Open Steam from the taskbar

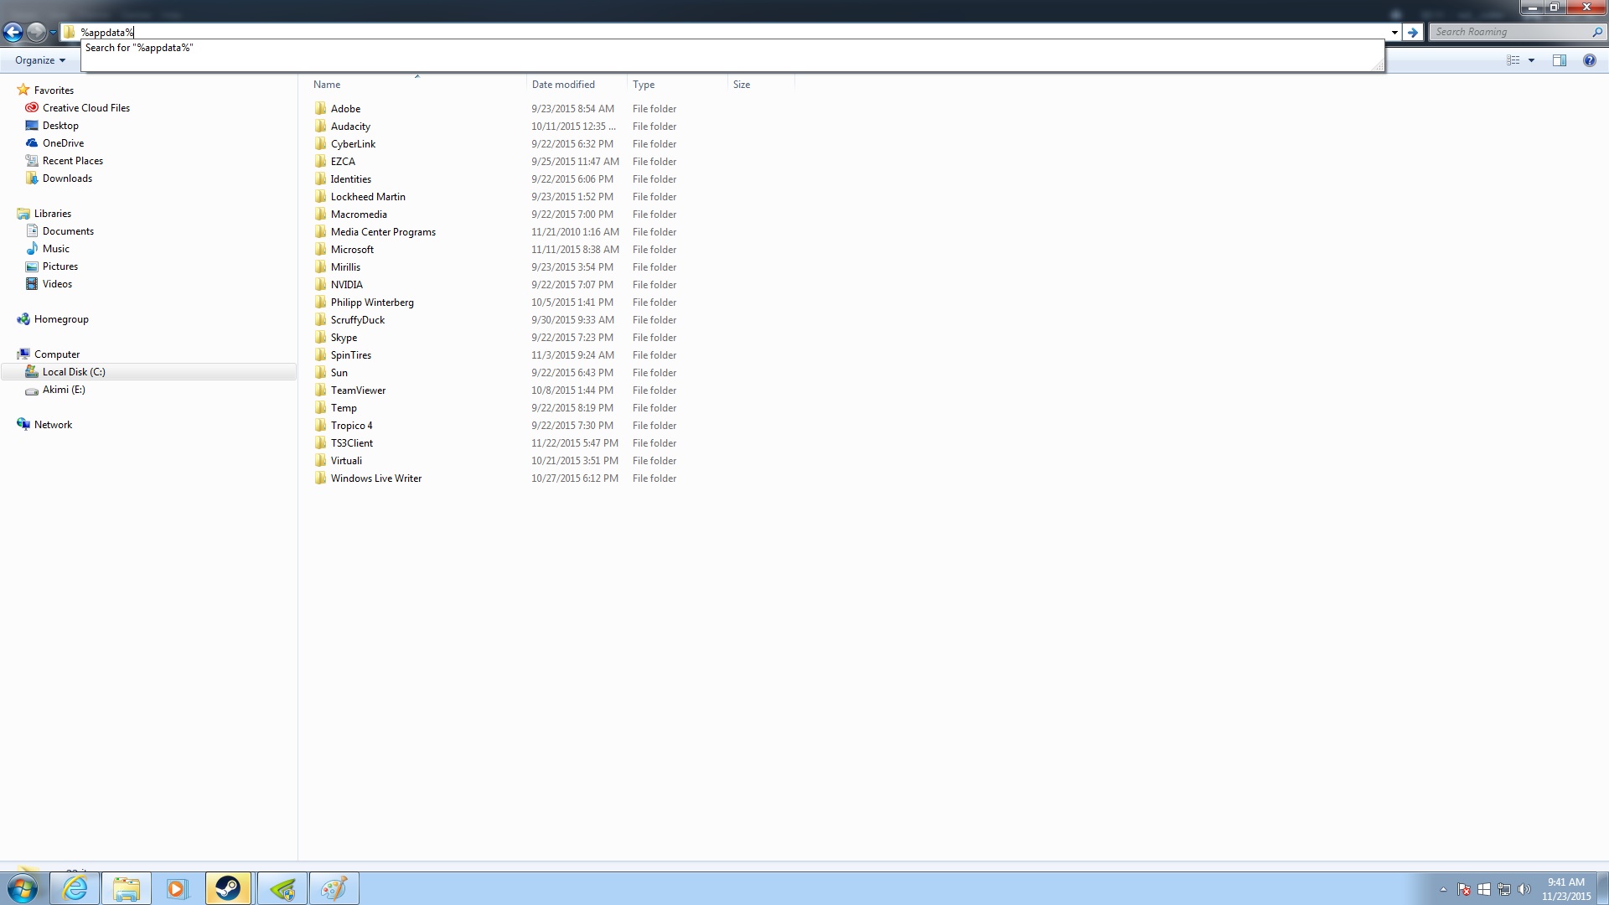(228, 888)
